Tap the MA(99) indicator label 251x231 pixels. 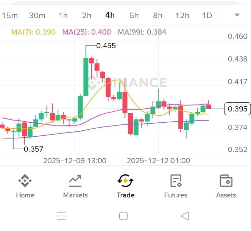pos(142,32)
